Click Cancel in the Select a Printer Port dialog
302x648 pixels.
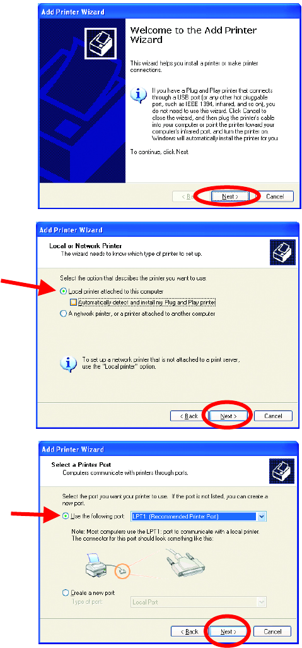[272, 632]
